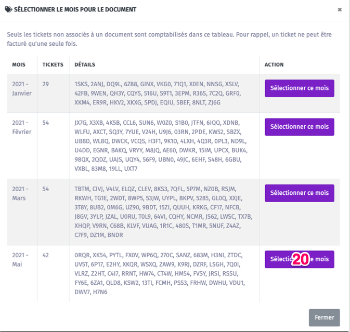The height and width of the screenshot is (332, 350).
Task: Click the MOIS column header
Action: tap(19, 65)
